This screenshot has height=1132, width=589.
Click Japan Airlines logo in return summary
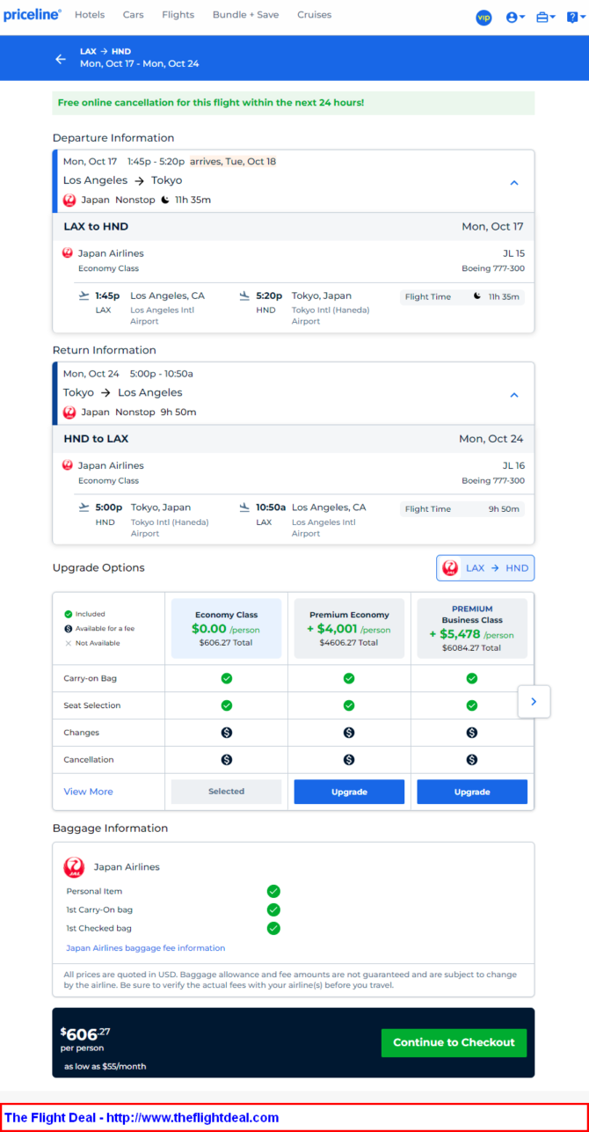pos(69,412)
